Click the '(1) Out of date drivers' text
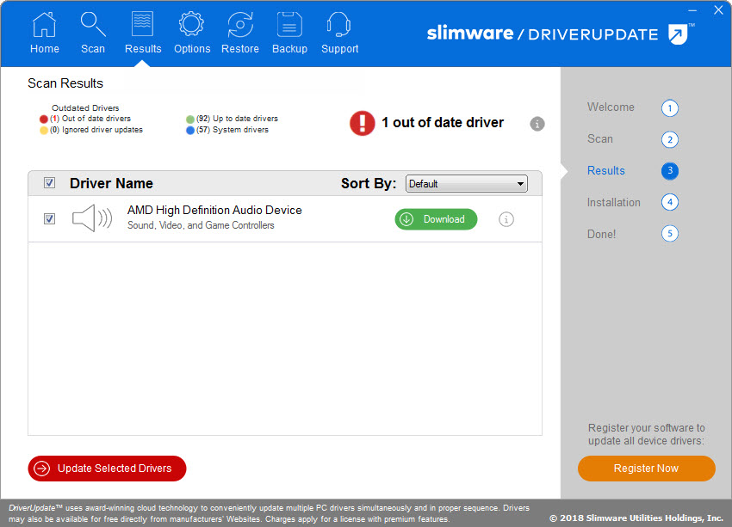 click(x=90, y=119)
